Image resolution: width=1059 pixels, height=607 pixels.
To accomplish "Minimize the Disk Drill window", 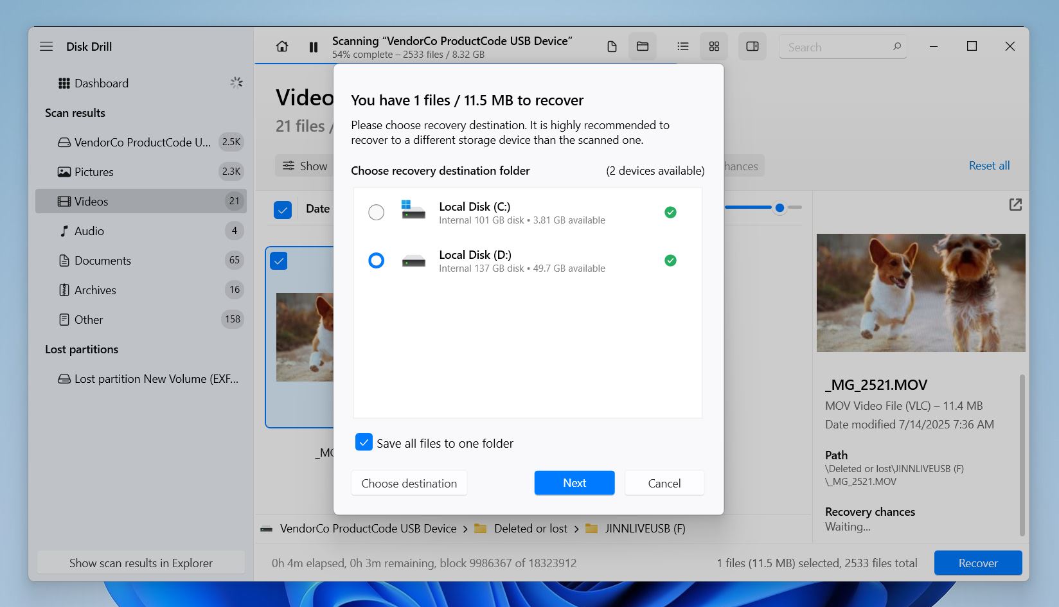I will pyautogui.click(x=934, y=46).
